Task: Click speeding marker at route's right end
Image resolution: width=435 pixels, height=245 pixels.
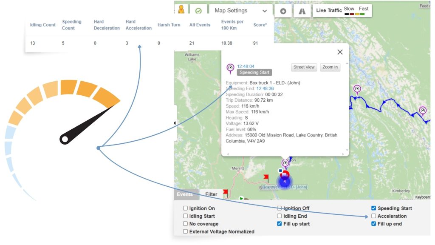Action: [423, 111]
